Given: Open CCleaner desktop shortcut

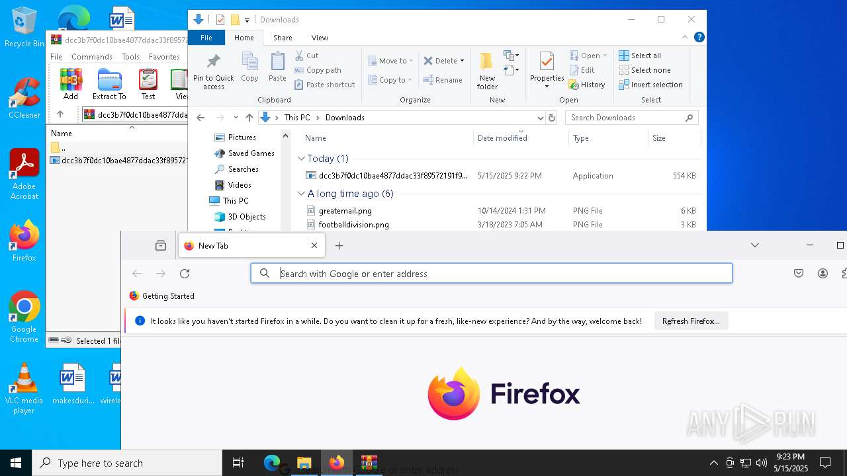Looking at the screenshot, I should 24,98.
